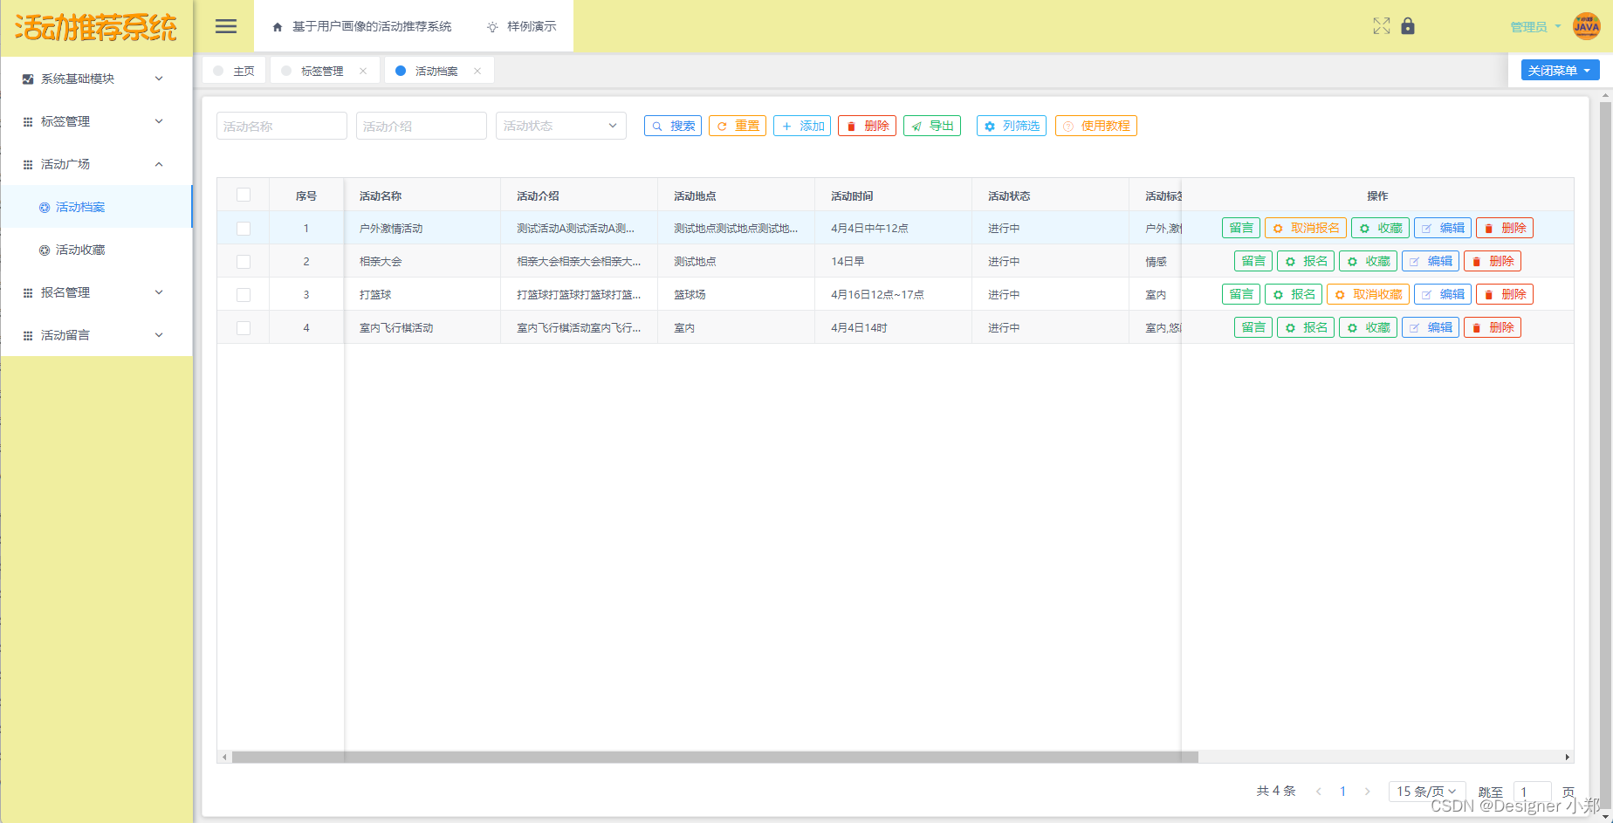Check row 1 户外激情活动 checkbox

point(244,229)
